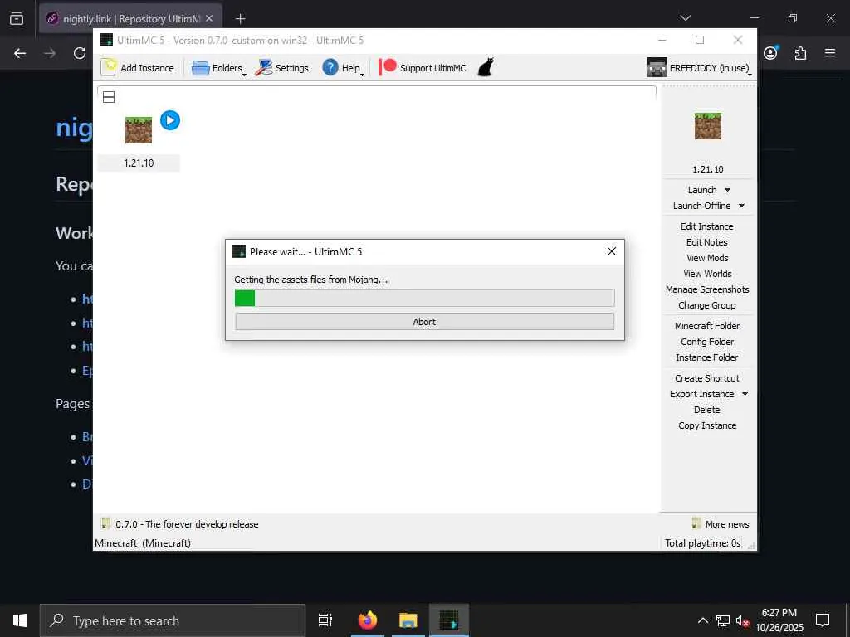Click the browser back arrow
Screen dimensions: 850x637
tap(20, 53)
